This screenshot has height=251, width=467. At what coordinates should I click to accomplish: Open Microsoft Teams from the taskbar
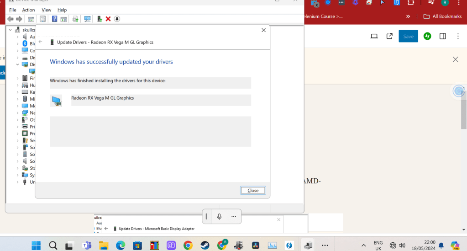click(x=87, y=246)
